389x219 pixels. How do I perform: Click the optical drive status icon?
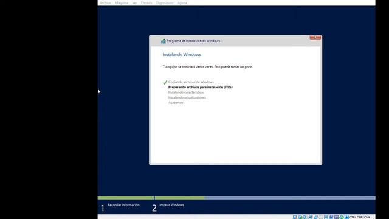300,217
